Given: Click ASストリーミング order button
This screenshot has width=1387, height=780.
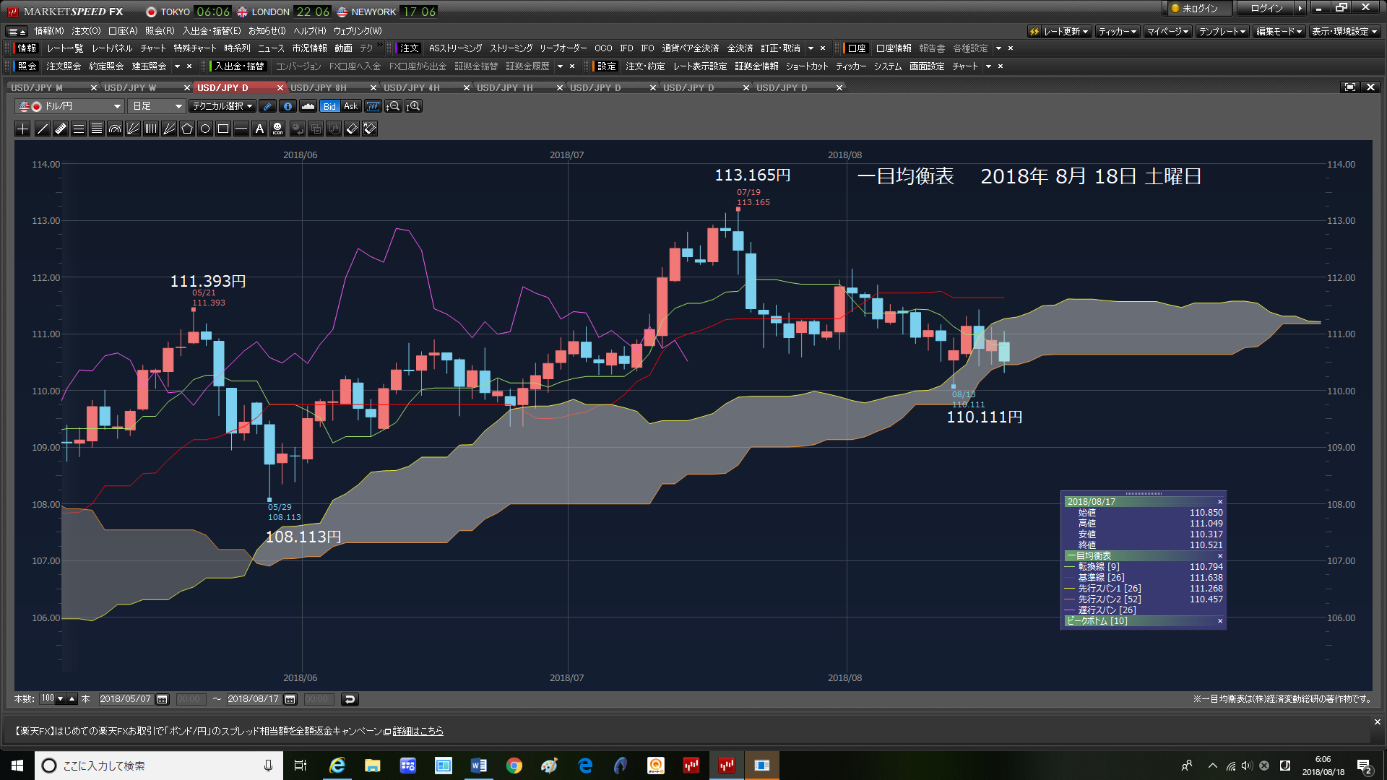Looking at the screenshot, I should 455,48.
